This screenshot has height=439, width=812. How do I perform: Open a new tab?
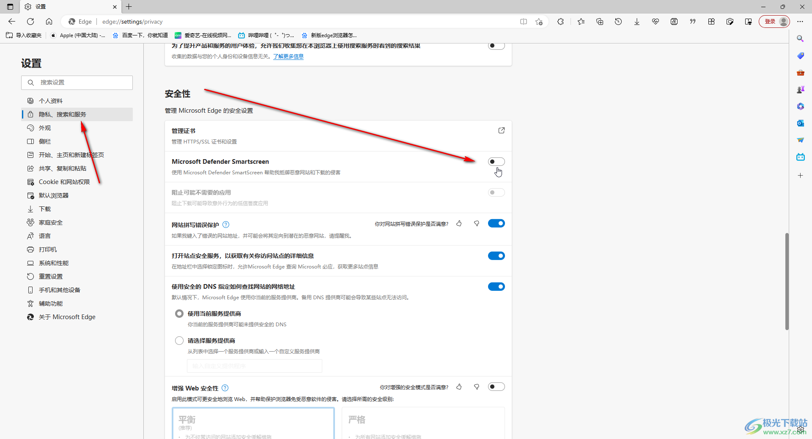(129, 7)
